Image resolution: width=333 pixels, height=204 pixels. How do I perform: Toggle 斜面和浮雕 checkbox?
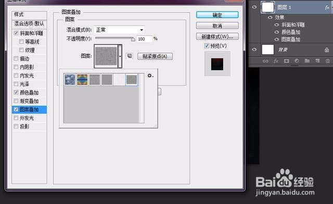click(16, 33)
